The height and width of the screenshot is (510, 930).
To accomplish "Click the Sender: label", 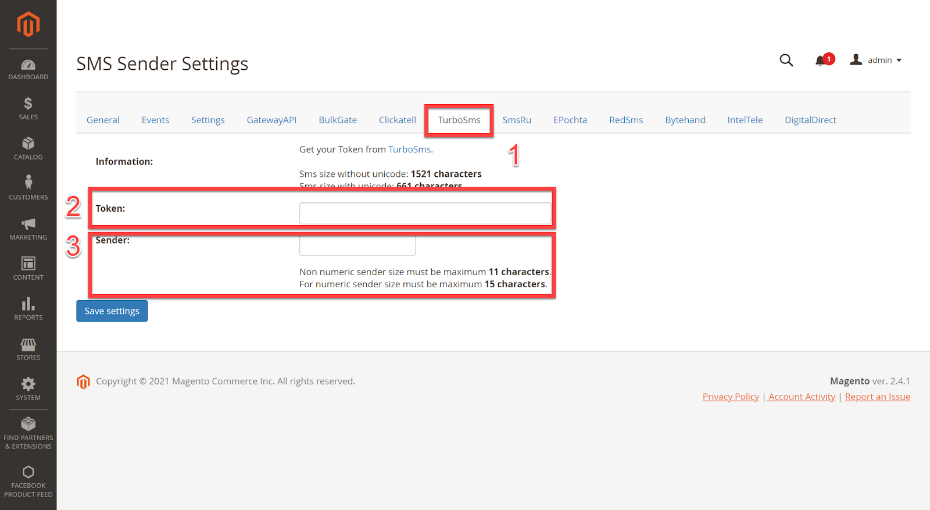I will pyautogui.click(x=113, y=240).
